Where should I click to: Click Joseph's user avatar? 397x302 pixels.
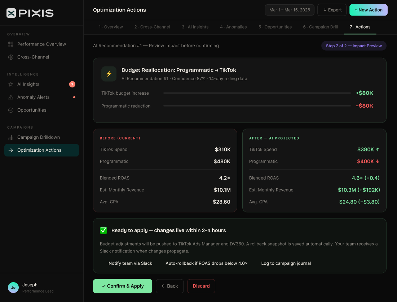13,288
